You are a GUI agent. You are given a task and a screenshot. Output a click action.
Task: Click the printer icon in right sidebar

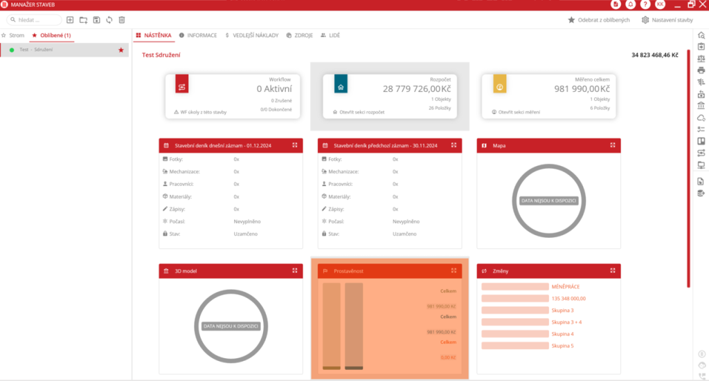tap(701, 70)
